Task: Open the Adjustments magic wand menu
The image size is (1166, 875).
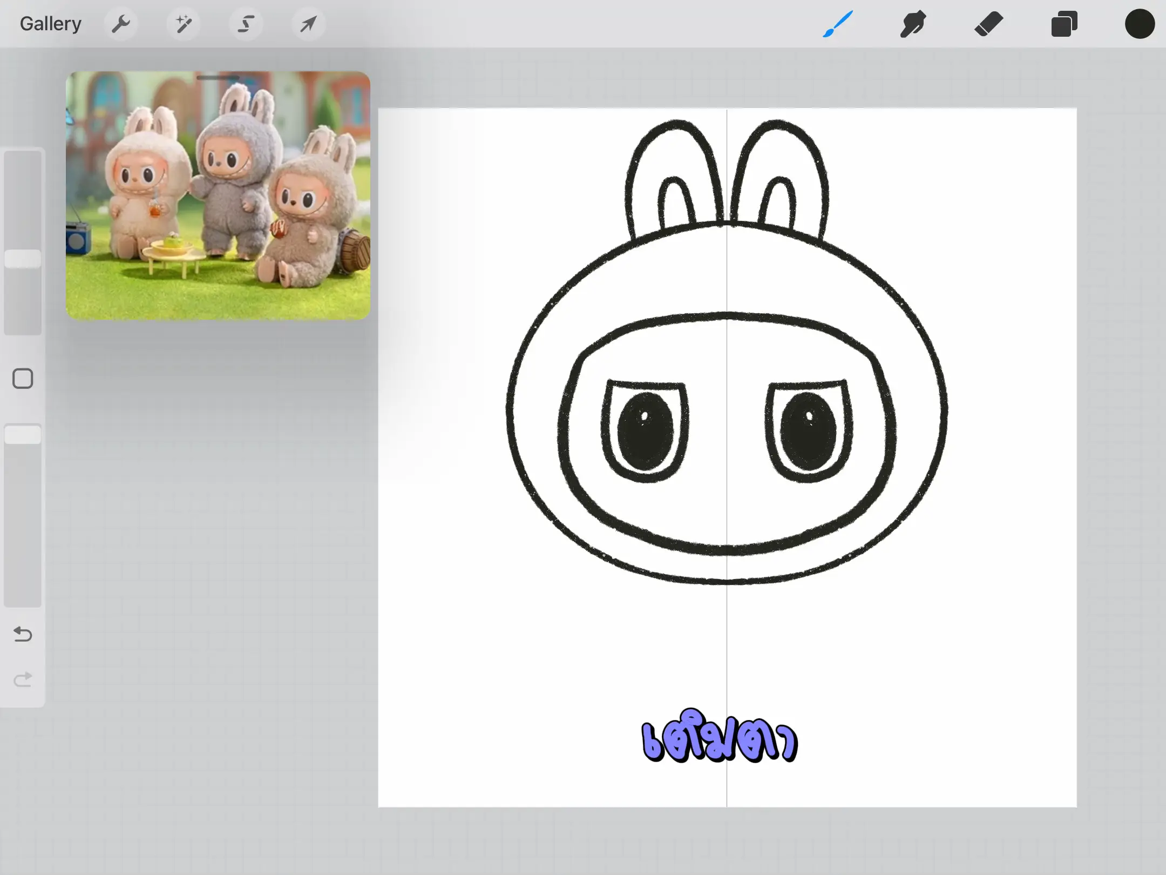Action: pyautogui.click(x=184, y=24)
